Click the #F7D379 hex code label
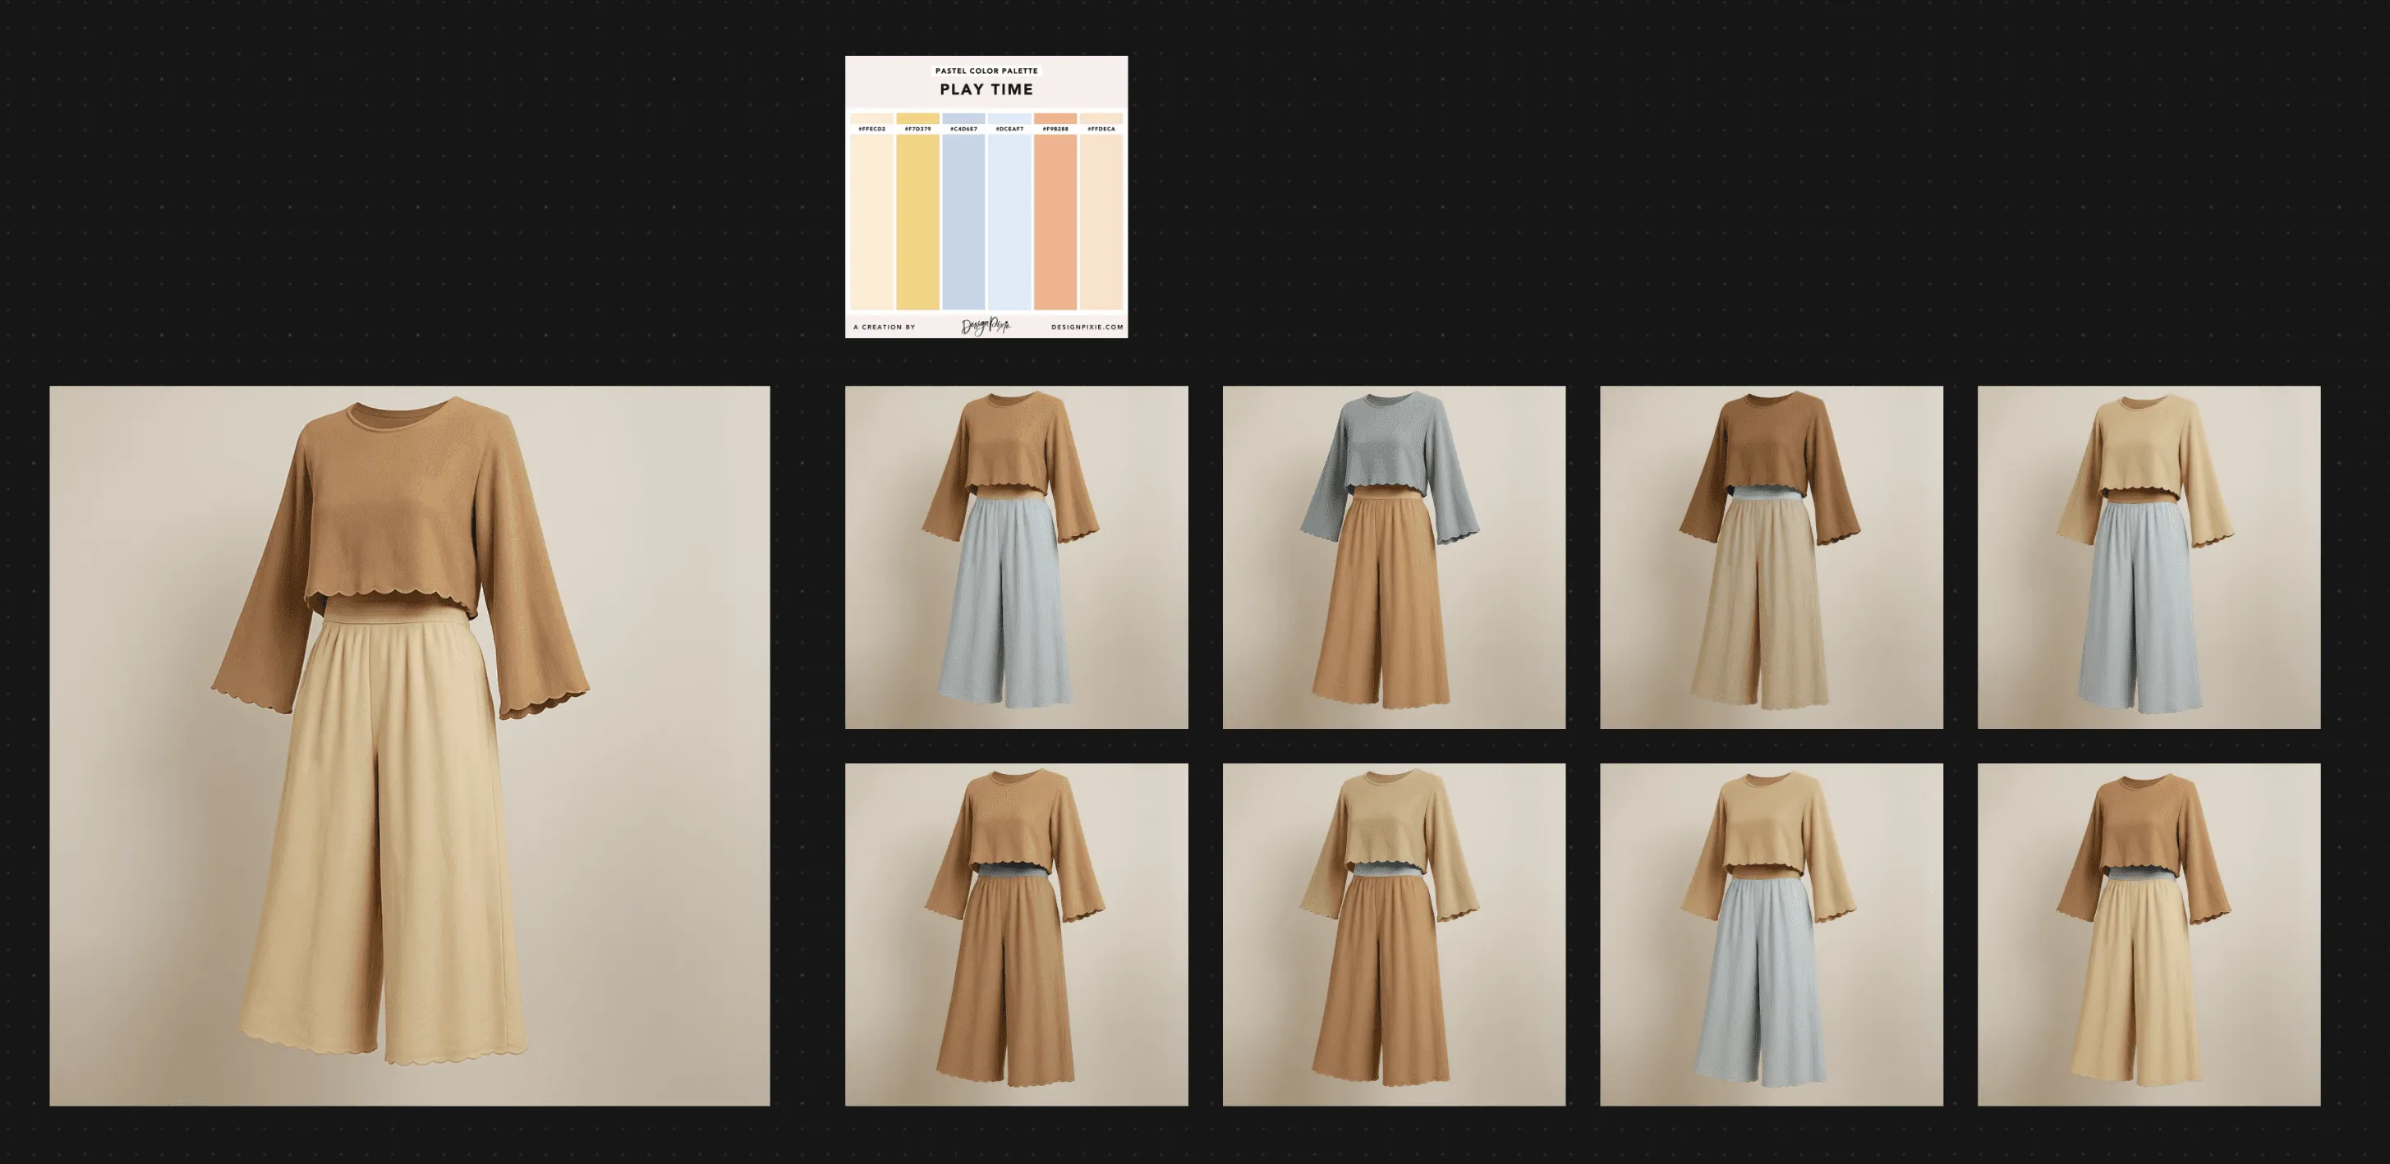This screenshot has height=1164, width=2390. (x=917, y=129)
